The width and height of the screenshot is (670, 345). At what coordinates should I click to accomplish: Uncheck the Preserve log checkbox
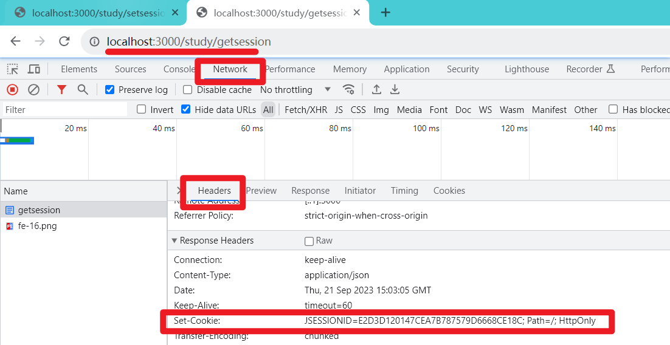coord(110,90)
